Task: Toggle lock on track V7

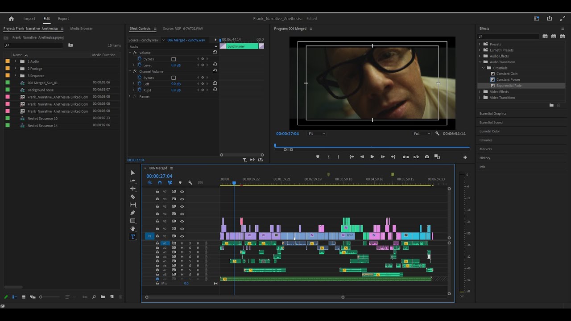Action: (x=157, y=192)
